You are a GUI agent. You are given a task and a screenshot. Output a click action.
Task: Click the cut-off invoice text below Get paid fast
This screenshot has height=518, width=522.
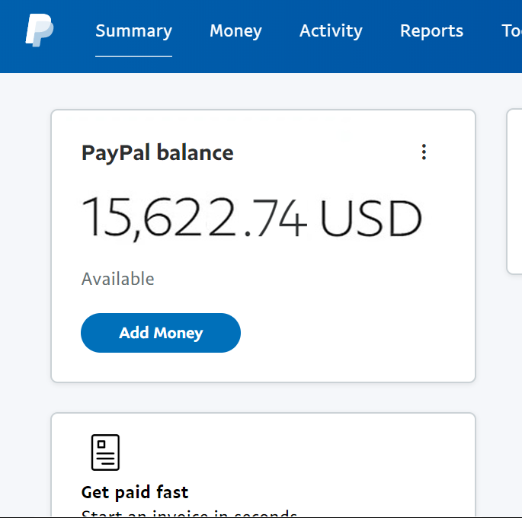pos(189,513)
